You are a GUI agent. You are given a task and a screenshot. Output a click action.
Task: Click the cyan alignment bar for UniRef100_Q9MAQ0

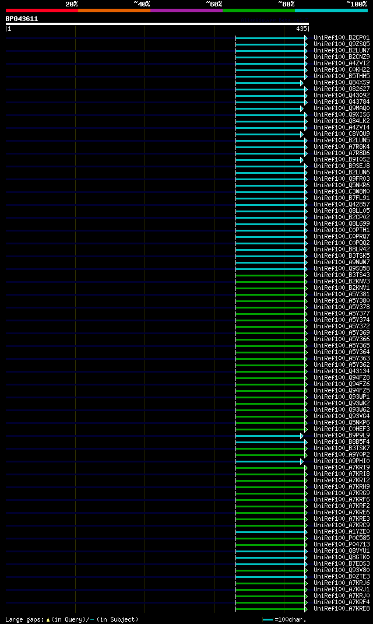pos(270,108)
